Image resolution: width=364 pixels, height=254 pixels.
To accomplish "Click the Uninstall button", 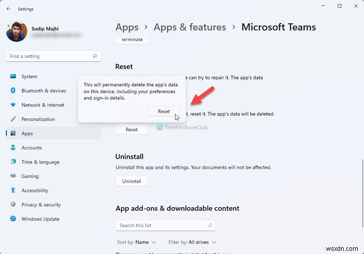I will tap(132, 181).
